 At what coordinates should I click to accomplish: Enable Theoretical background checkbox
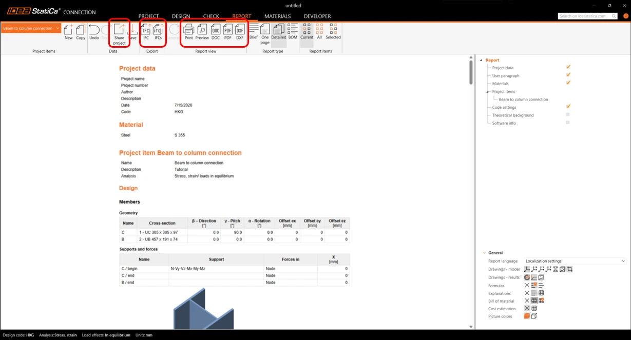point(568,115)
